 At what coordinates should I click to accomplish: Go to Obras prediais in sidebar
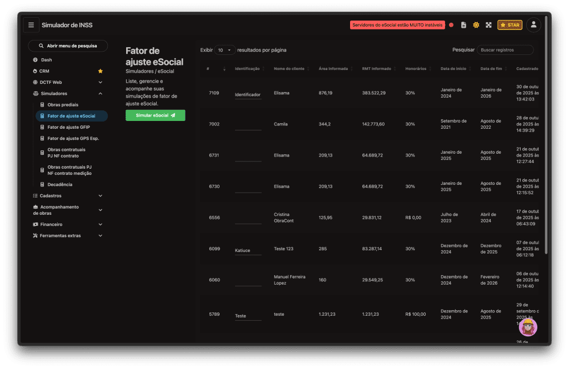coord(63,104)
